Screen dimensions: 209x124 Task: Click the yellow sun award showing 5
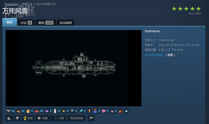[x=65, y=111]
